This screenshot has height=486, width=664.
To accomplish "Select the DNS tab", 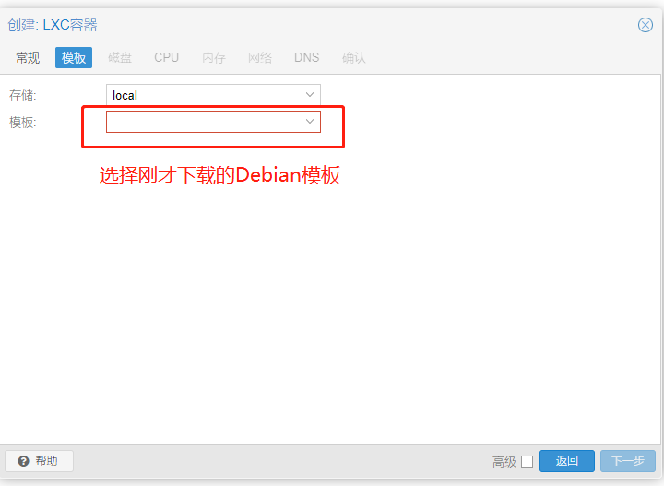I will 307,57.
